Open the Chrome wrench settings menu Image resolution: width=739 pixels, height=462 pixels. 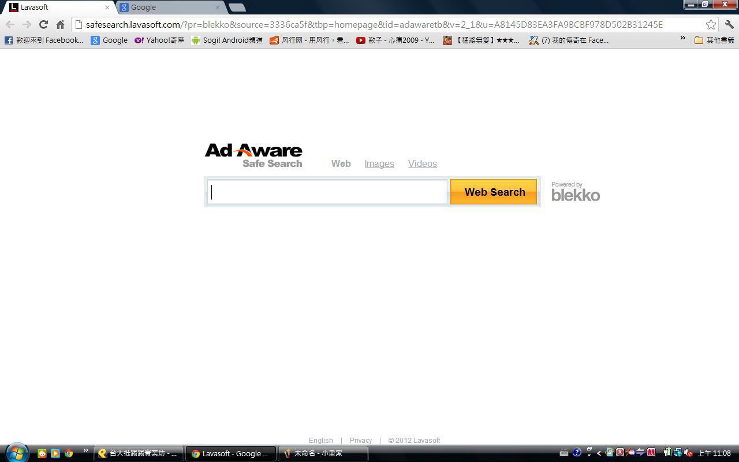pyautogui.click(x=729, y=24)
